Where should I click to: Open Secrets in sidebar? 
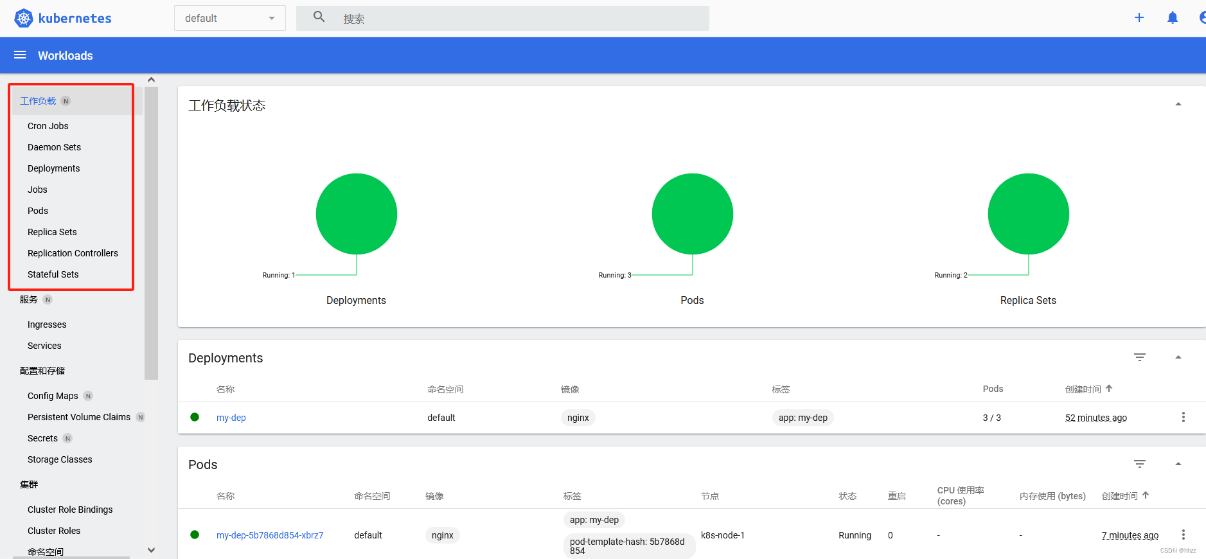pos(42,438)
